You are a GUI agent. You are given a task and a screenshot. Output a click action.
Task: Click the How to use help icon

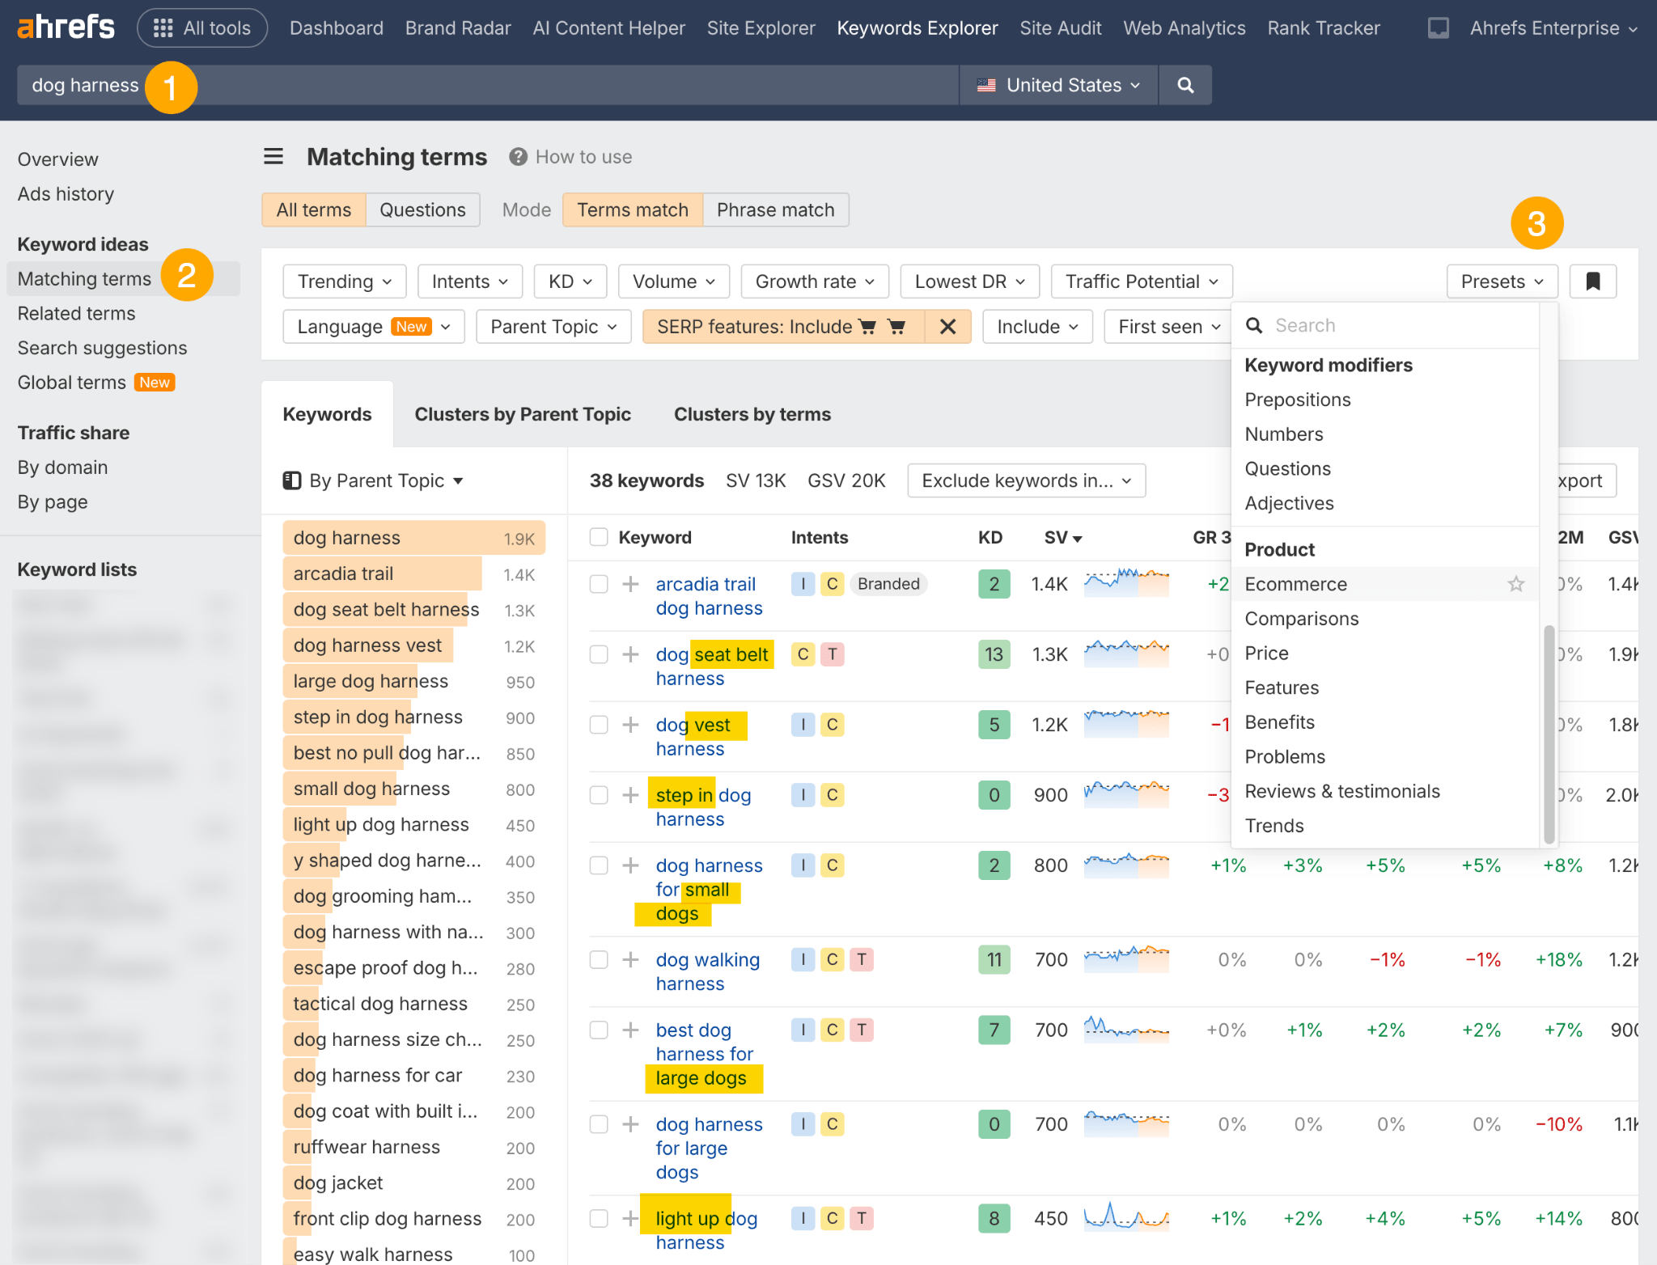point(519,156)
